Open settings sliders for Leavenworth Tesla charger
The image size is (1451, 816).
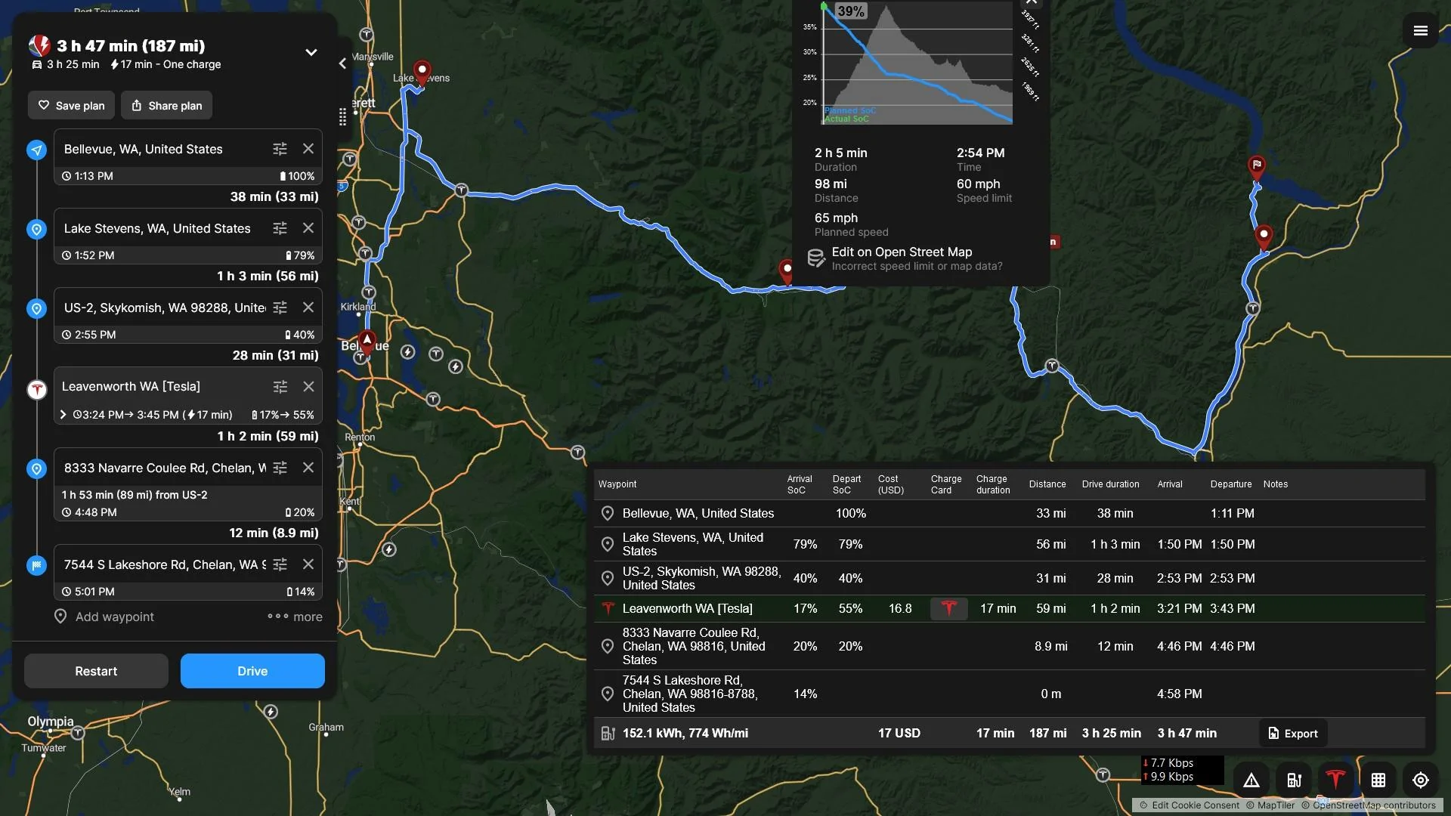[x=280, y=387]
